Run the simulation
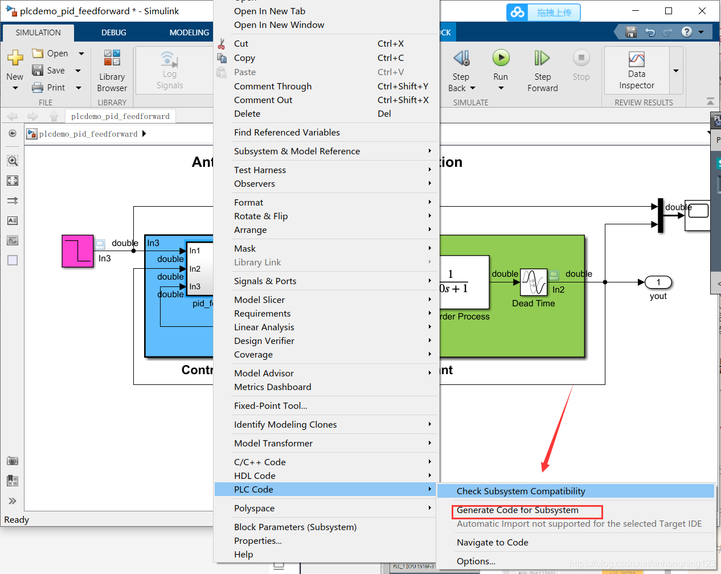Screen dimensions: 721x574 click(501, 58)
